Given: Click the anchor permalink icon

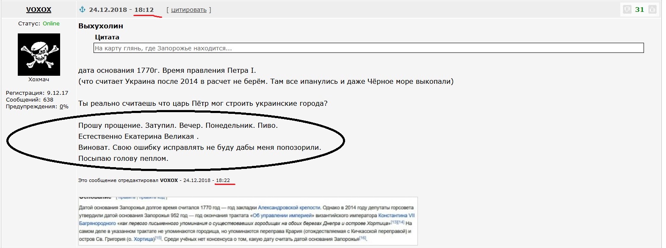Looking at the screenshot, I should pos(83,9).
